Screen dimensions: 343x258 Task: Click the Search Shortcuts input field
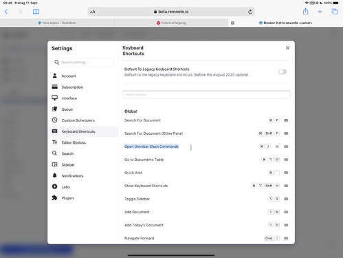click(206, 94)
